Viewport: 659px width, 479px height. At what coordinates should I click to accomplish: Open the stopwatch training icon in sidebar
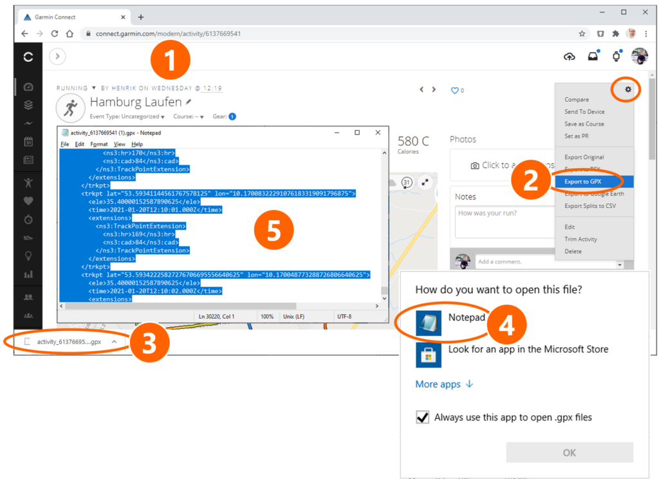(28, 219)
